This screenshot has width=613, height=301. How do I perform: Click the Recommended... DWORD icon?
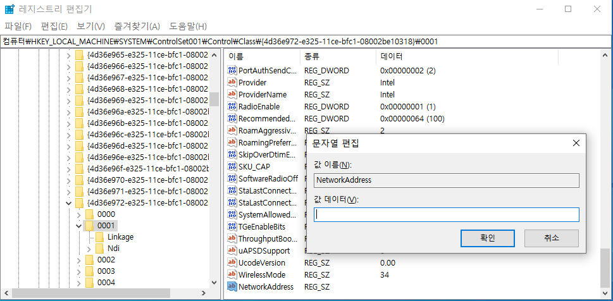pos(232,118)
